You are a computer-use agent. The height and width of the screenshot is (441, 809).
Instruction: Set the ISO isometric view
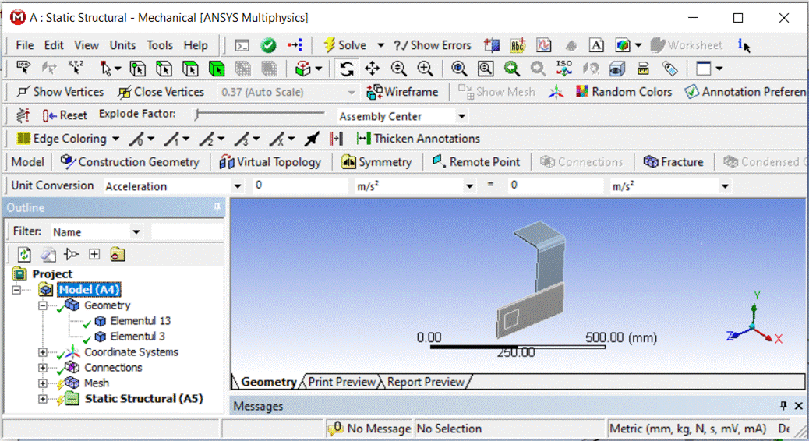pyautogui.click(x=564, y=68)
